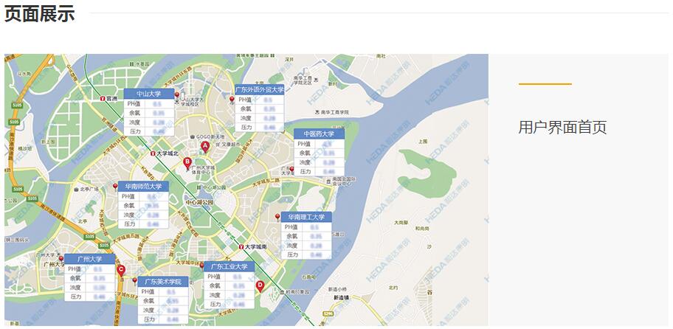
Task: Click the 官洲 metro station icon
Action: (x=103, y=98)
